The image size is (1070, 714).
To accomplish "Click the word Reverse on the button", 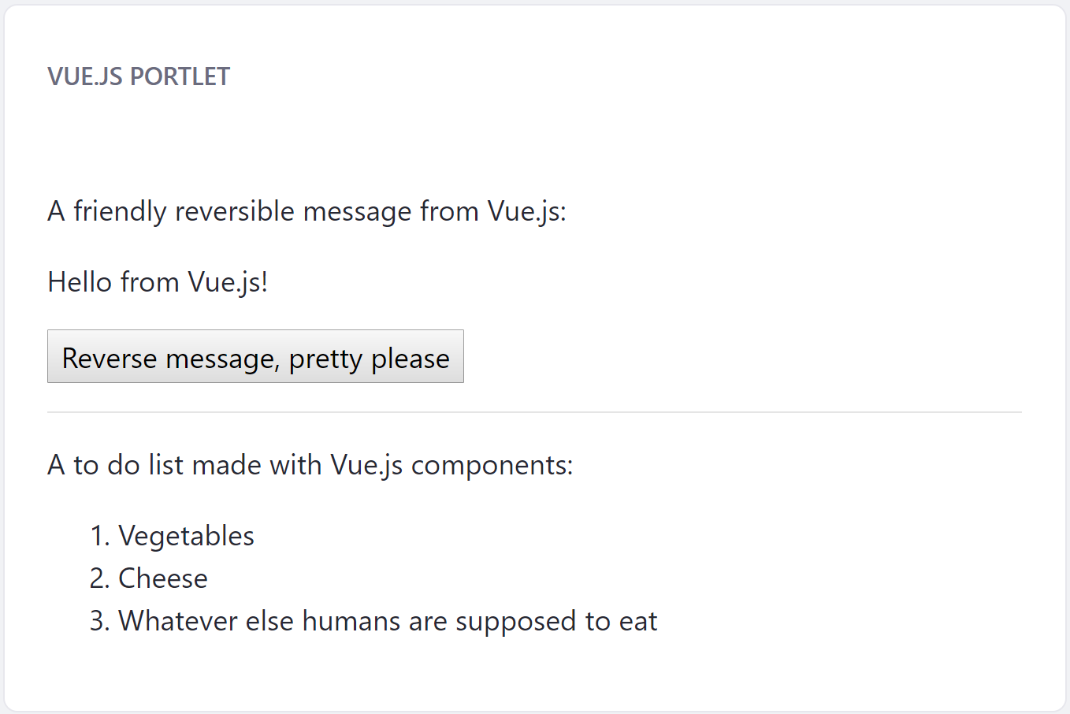I will tap(110, 359).
